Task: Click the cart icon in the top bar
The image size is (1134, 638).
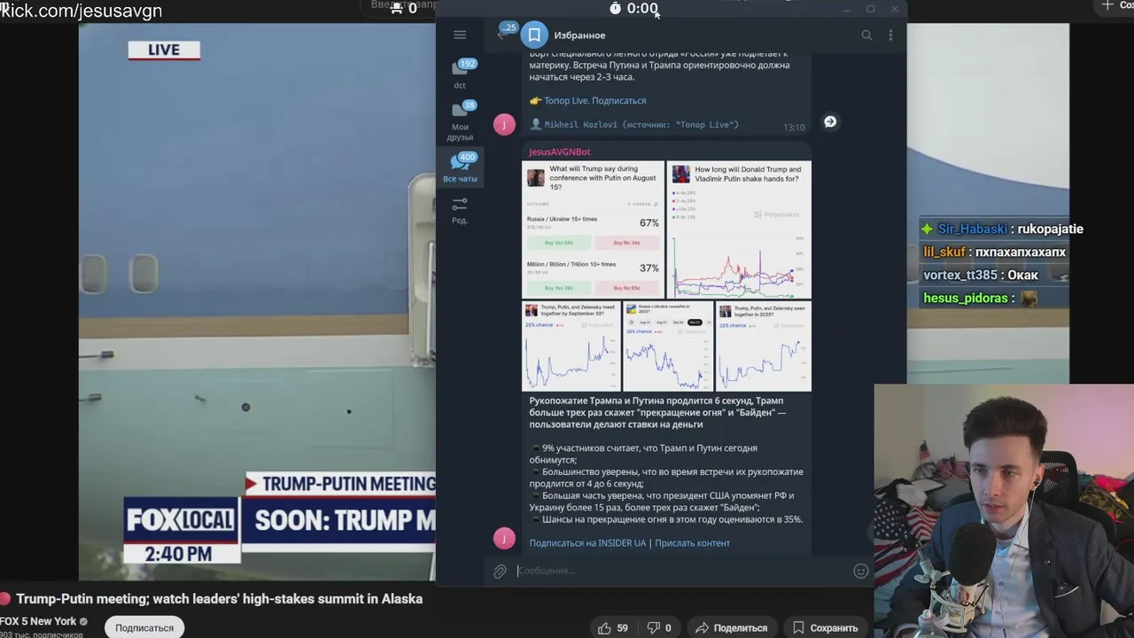Action: pos(397,8)
